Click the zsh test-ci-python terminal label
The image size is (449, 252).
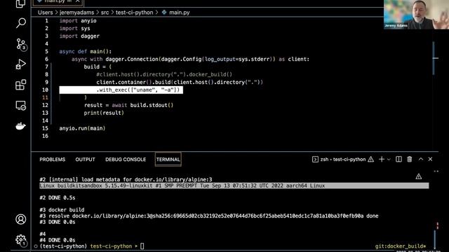343,160
